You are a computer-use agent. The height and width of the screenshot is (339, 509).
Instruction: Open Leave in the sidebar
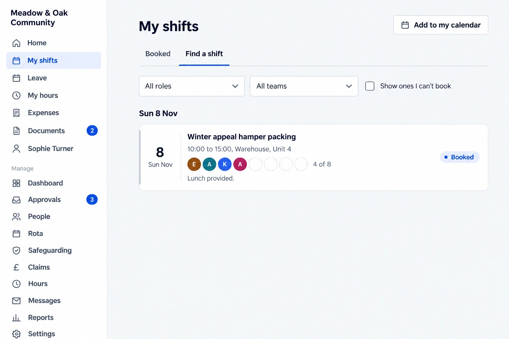coord(54,78)
